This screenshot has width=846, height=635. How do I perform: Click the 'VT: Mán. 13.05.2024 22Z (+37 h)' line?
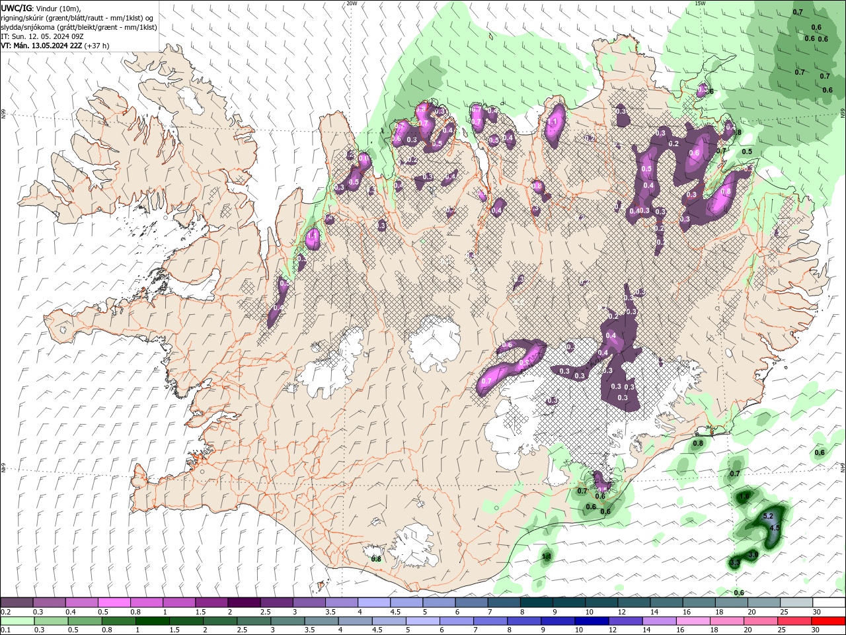click(x=55, y=46)
